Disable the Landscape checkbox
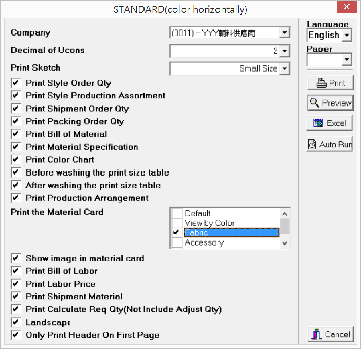 pos(16,323)
